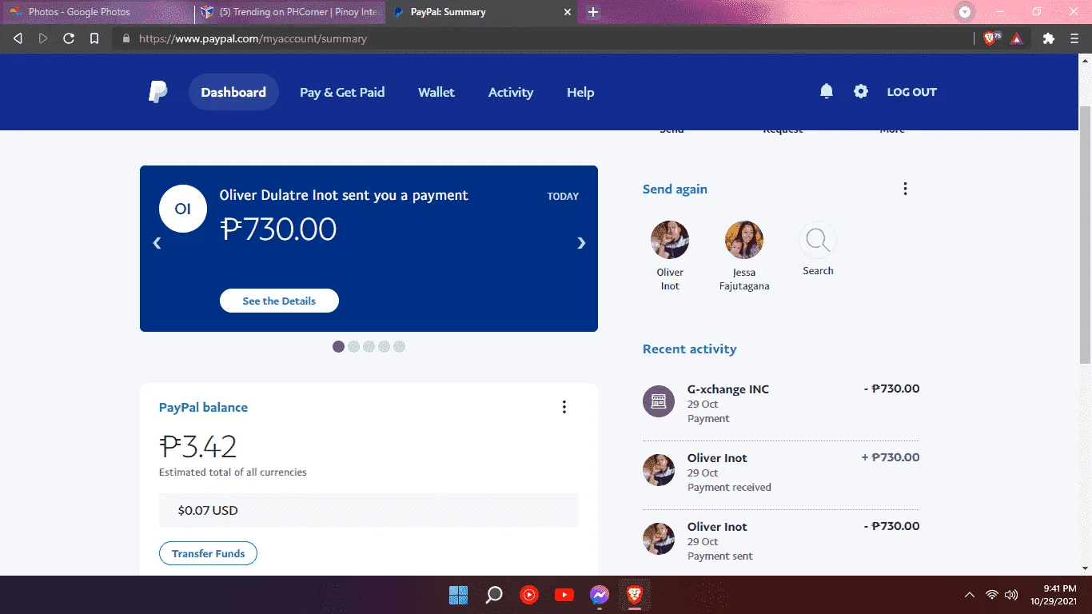The image size is (1092, 614).
Task: Open the Send again heading link
Action: point(675,189)
